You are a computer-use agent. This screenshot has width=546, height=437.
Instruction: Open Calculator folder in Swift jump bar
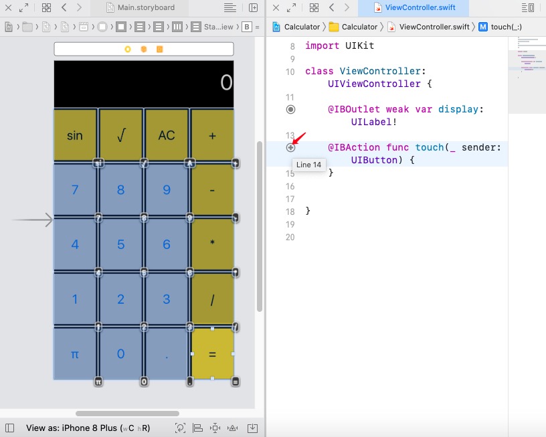click(x=353, y=27)
